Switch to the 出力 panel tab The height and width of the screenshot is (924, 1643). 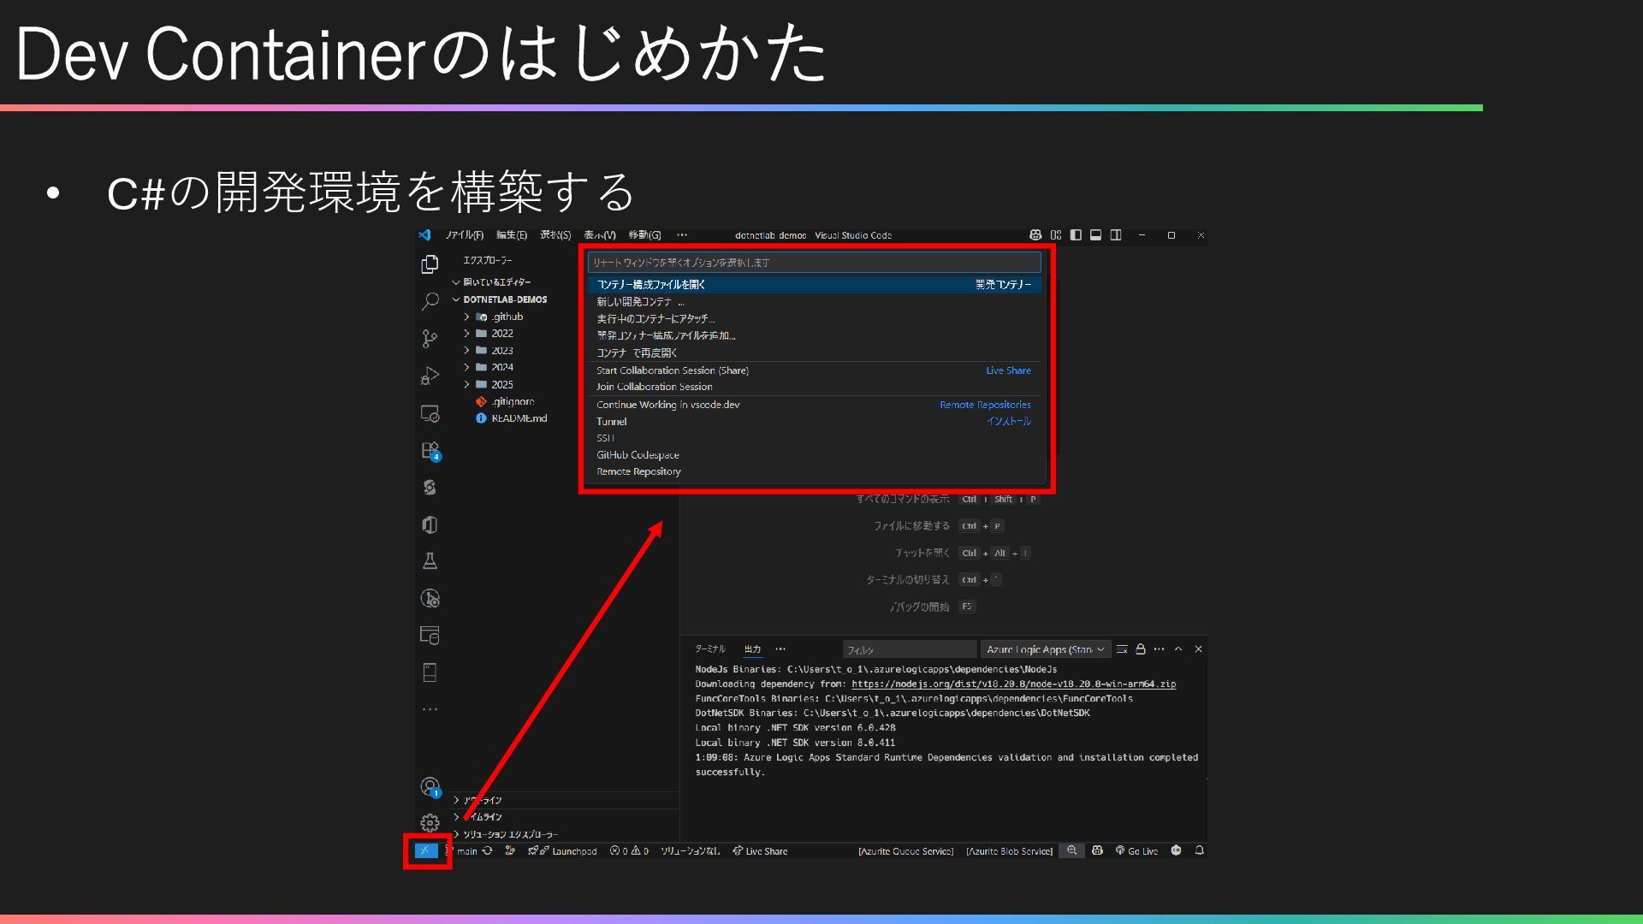[x=752, y=649]
